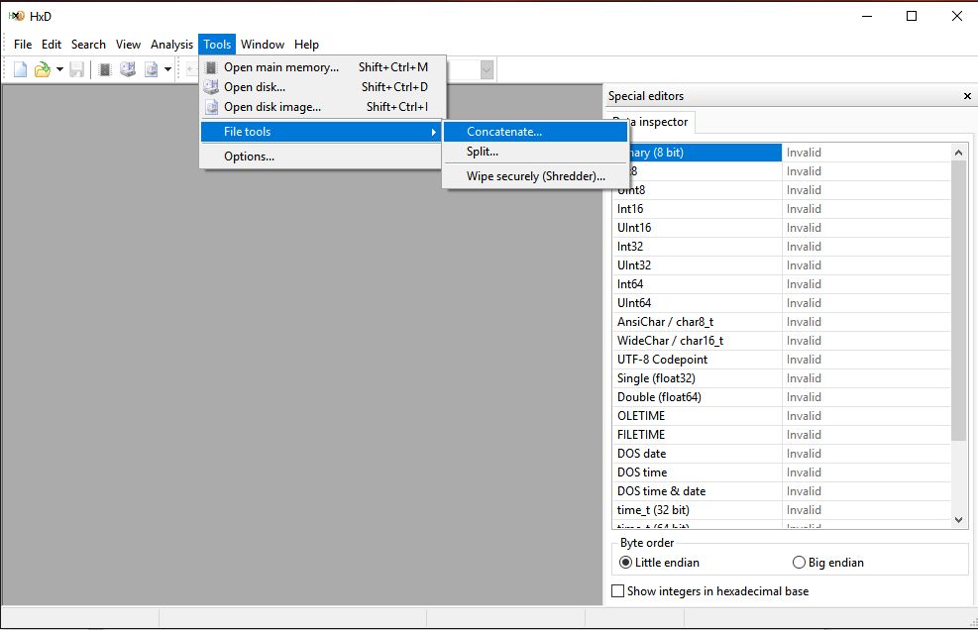Image resolution: width=978 pixels, height=630 pixels.
Task: Choose Concatenate from File tools submenu
Action: [504, 132]
